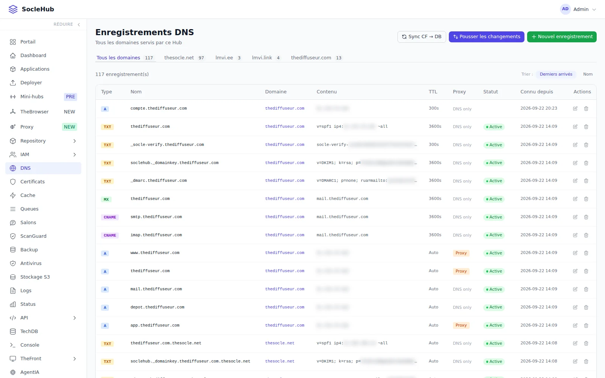This screenshot has width=605, height=378.
Task: Click the Proxy badge on www.thediffuseur.com row
Action: (461, 253)
